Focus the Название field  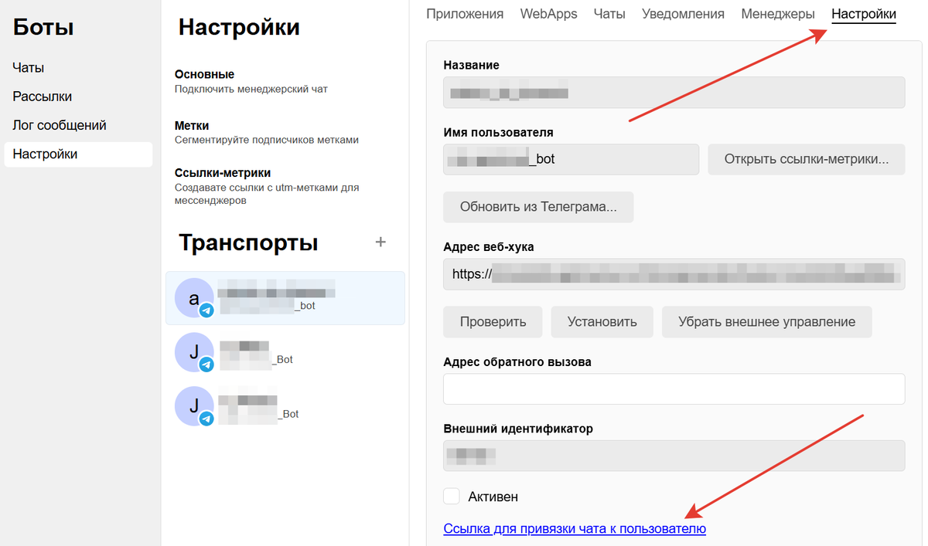[674, 93]
